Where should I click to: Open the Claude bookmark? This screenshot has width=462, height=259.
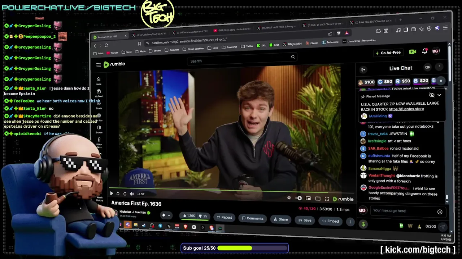pyautogui.click(x=311, y=43)
